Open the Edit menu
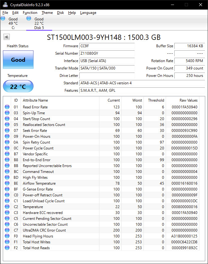Screen dimensions: 208x264 pyautogui.click(x=15, y=13)
